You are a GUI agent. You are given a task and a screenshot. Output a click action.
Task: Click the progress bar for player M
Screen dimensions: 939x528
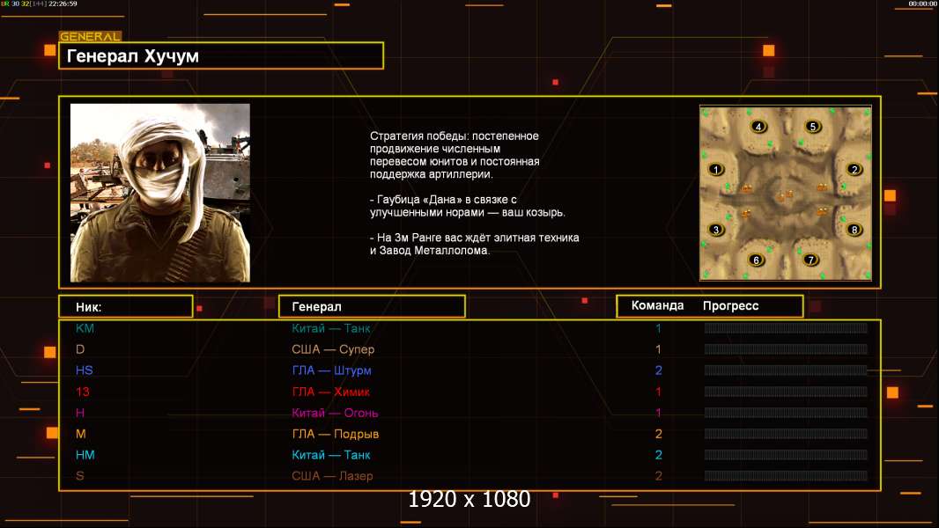(786, 434)
